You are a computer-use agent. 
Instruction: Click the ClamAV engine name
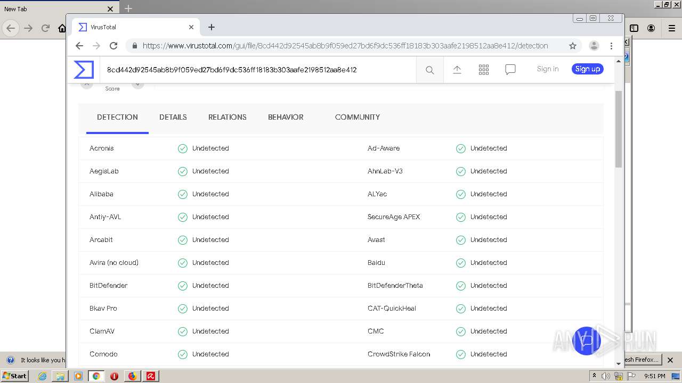pos(102,331)
